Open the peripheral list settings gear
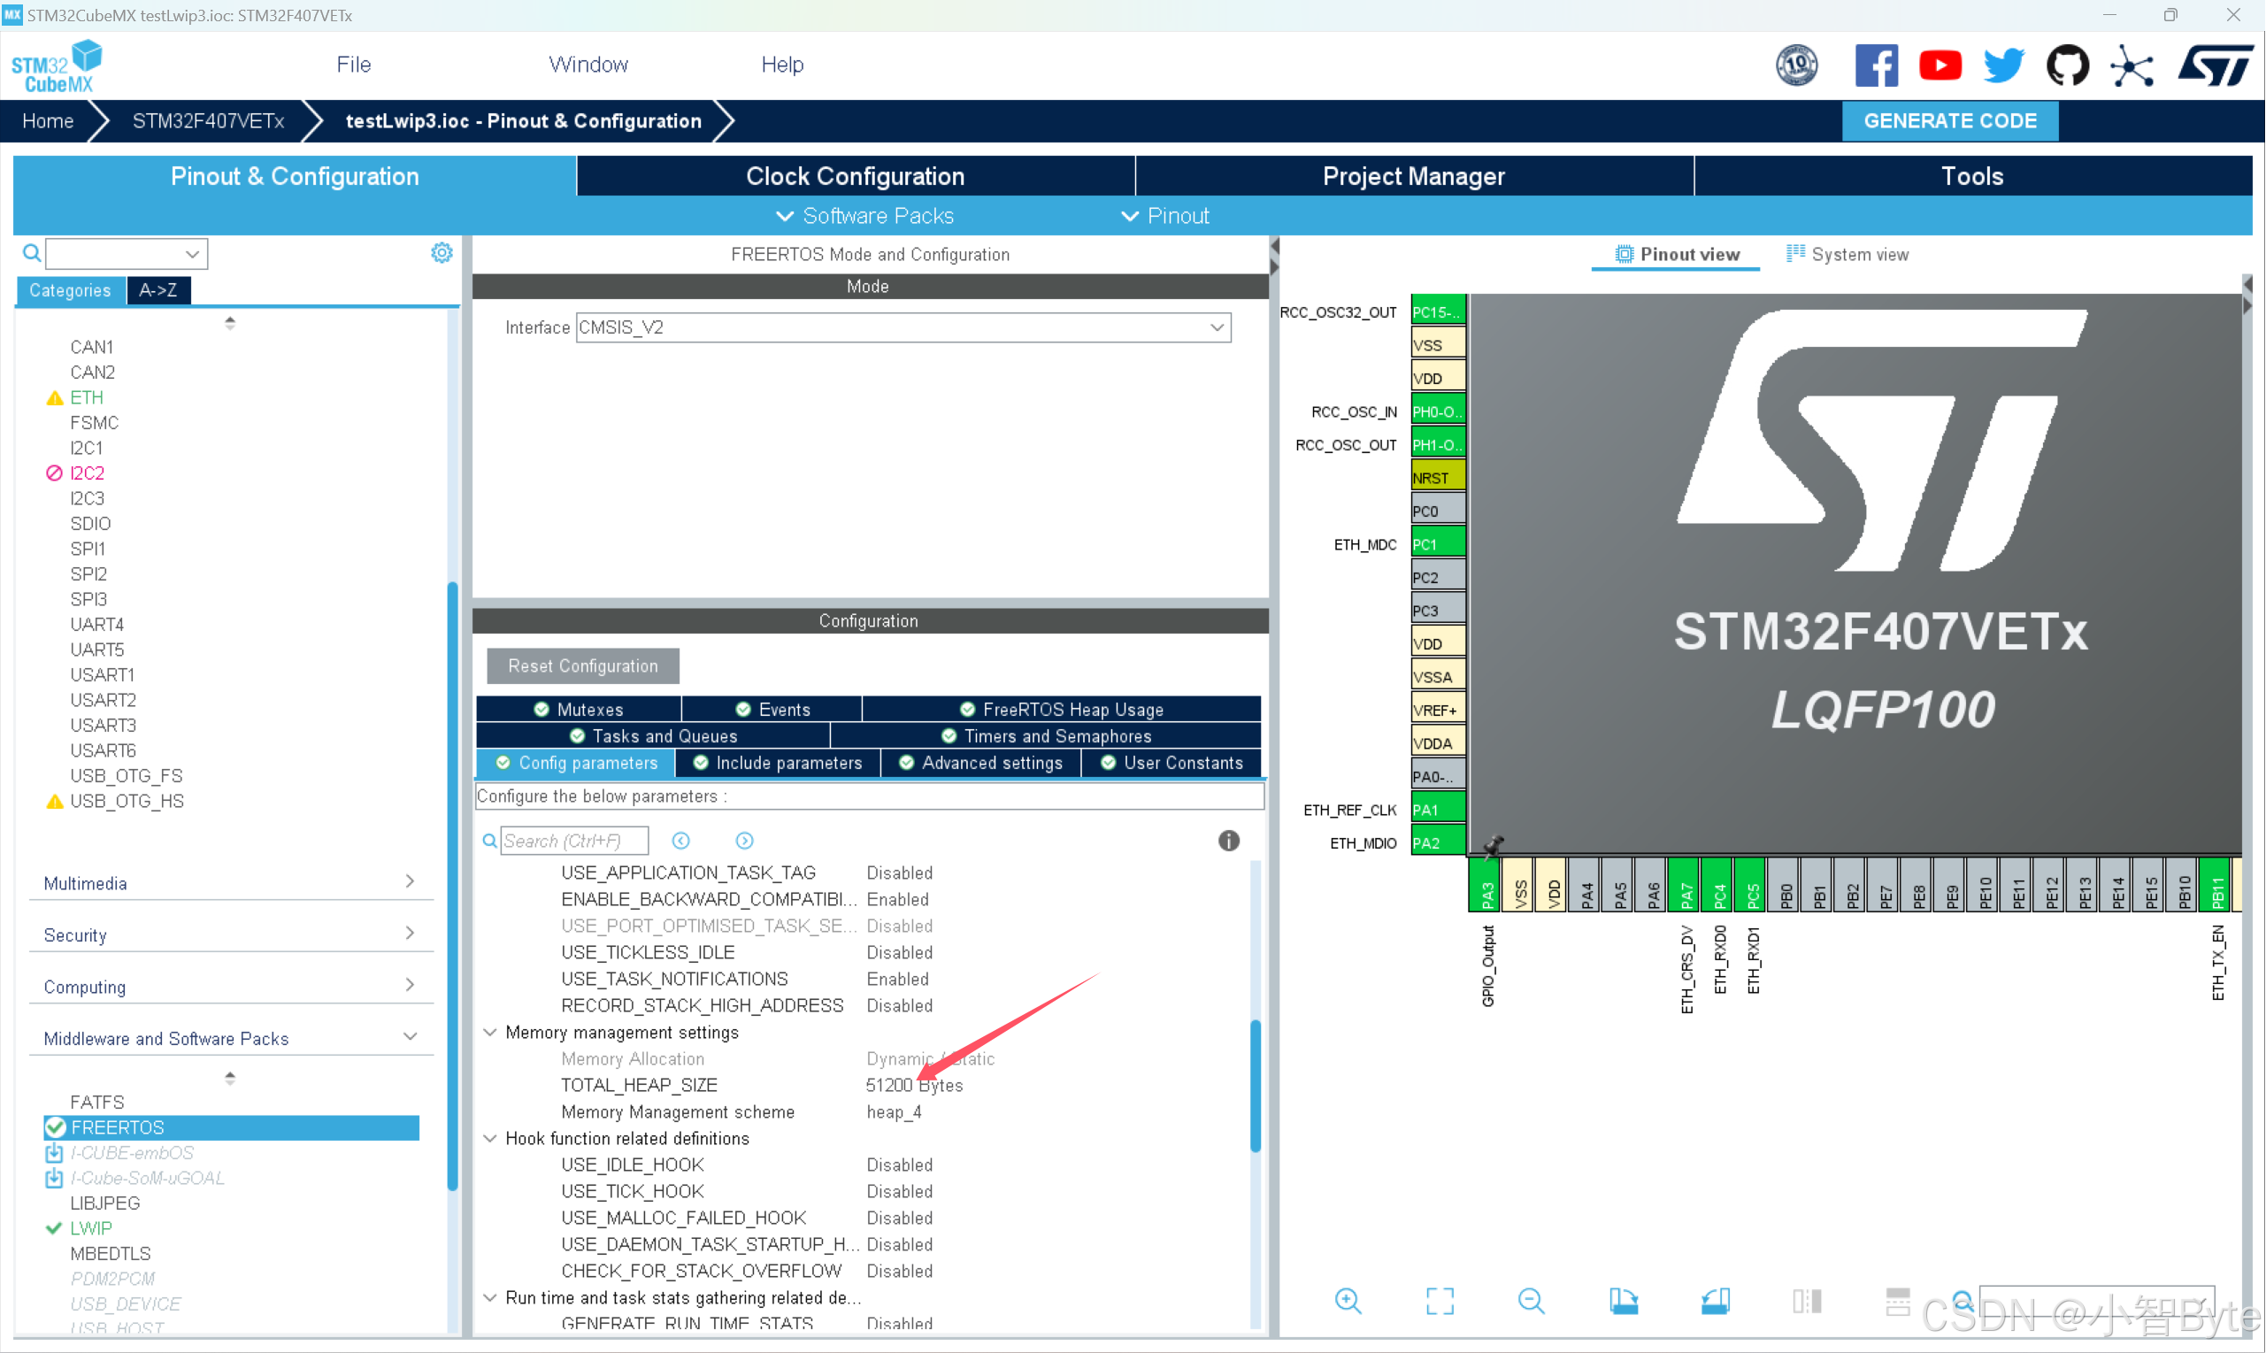Image resolution: width=2266 pixels, height=1353 pixels. click(442, 253)
